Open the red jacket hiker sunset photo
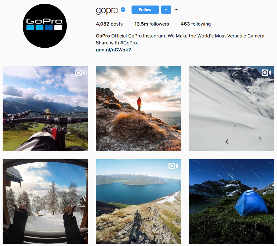This screenshot has height=246, width=277. point(138,109)
